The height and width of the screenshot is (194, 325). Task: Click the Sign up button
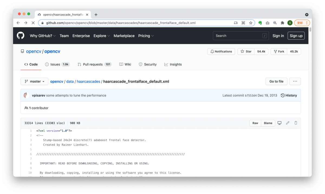click(296, 36)
